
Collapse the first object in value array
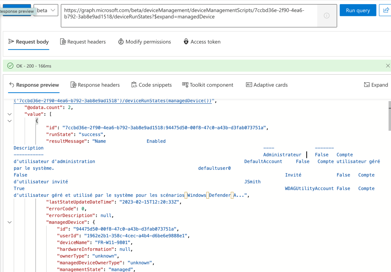10,121
